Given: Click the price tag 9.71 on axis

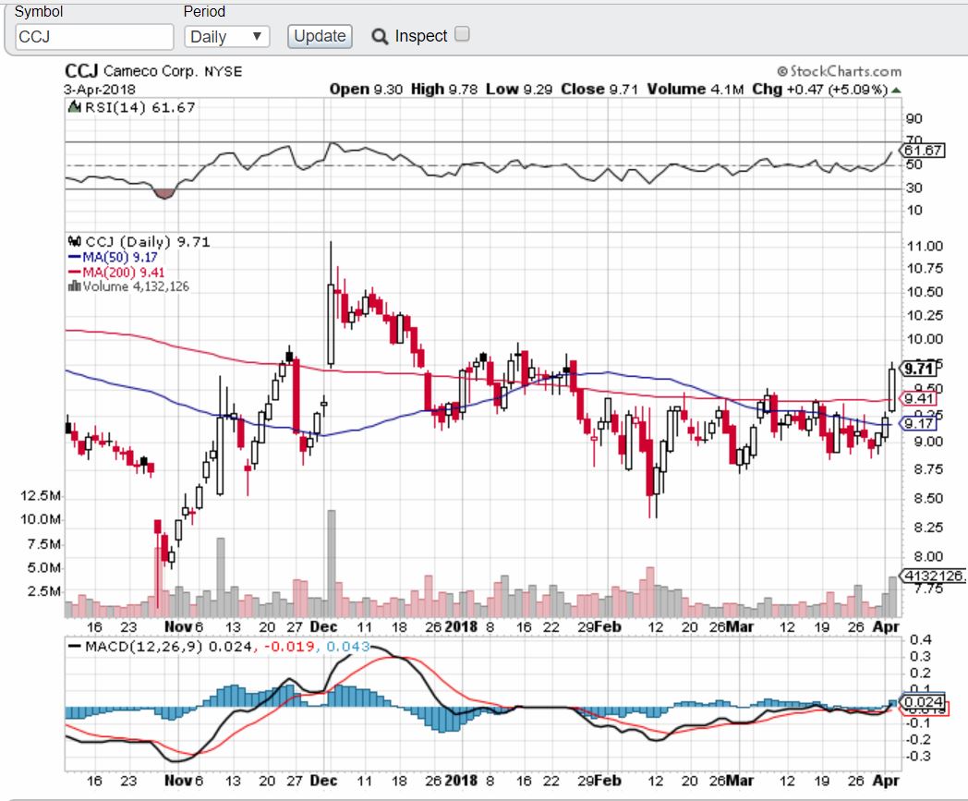Looking at the screenshot, I should (919, 369).
